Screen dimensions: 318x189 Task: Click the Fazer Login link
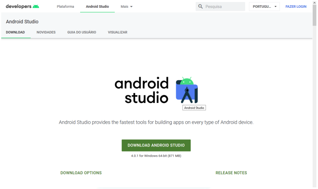click(296, 7)
